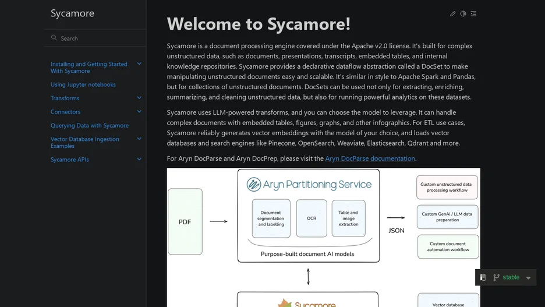Click the PDF box in diagram
The image size is (545, 307).
(x=185, y=222)
